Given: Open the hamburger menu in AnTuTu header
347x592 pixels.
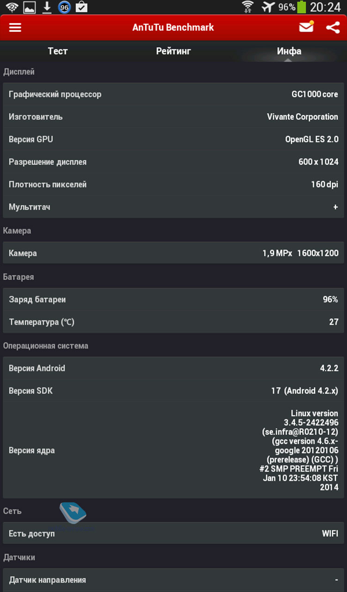Looking at the screenshot, I should [15, 28].
